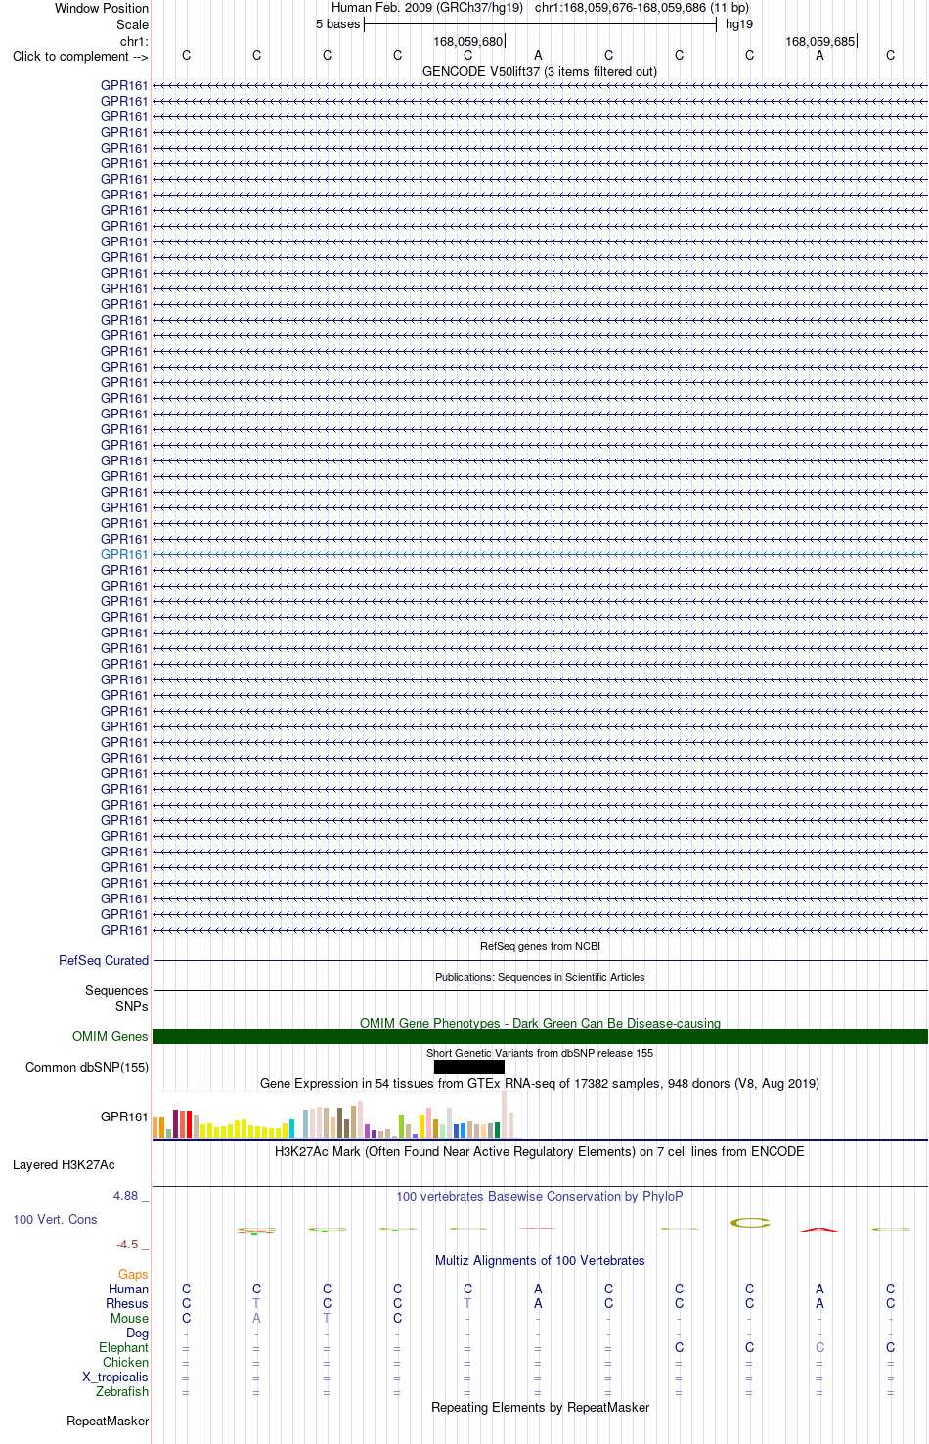Click the large yellow C PhyloP glyph
The height and width of the screenshot is (1444, 929).
tap(750, 1222)
